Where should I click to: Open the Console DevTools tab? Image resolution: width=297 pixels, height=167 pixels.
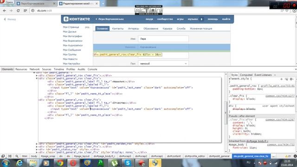(x=92, y=69)
